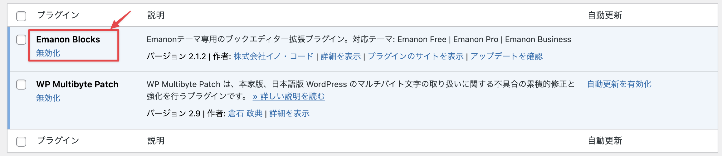Open author link 株式会社イノ・コード
The height and width of the screenshot is (156, 722).
[x=273, y=56]
